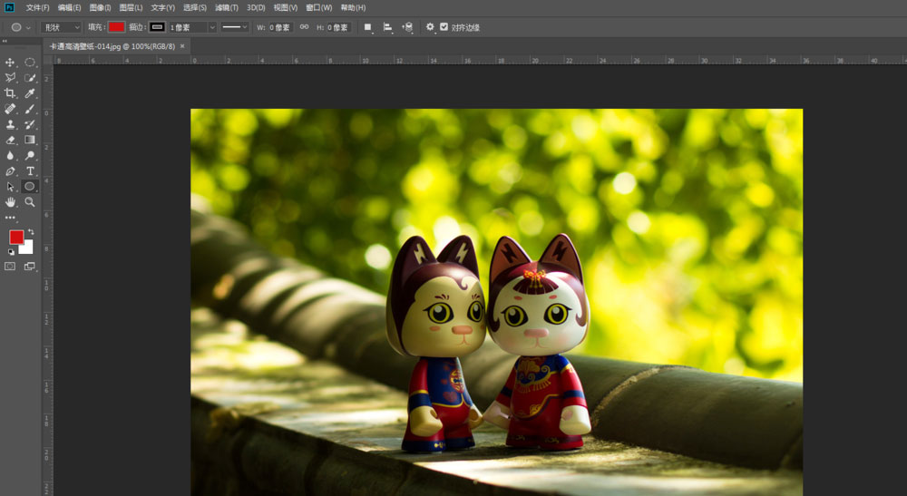This screenshot has width=907, height=496.
Task: Open the stroke line style dropdown
Action: pyautogui.click(x=235, y=27)
